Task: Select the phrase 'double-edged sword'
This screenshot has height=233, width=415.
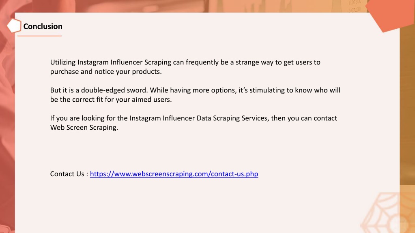Action: (114, 90)
